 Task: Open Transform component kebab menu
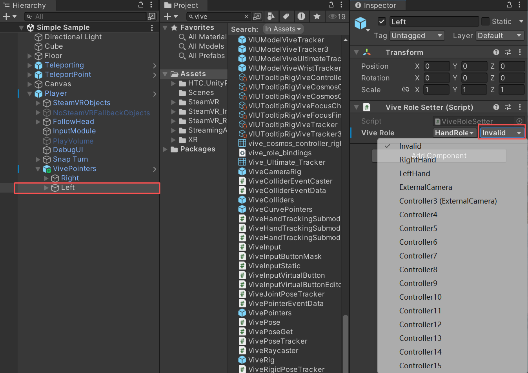pyautogui.click(x=520, y=52)
